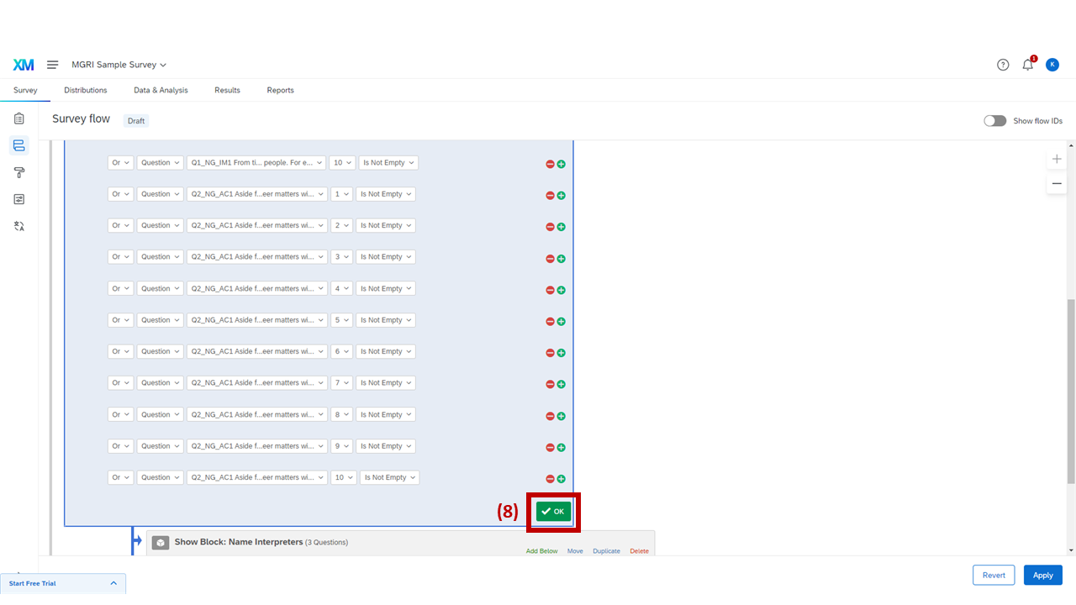
Task: Expand the Start Free Trial panel chevron
Action: [113, 582]
